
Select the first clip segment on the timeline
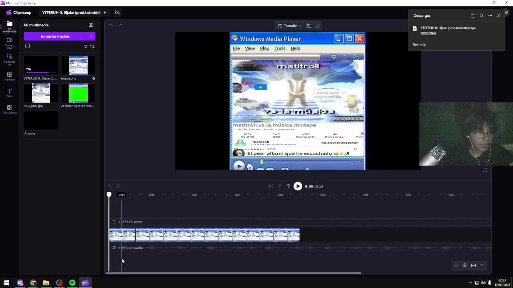[x=122, y=235]
